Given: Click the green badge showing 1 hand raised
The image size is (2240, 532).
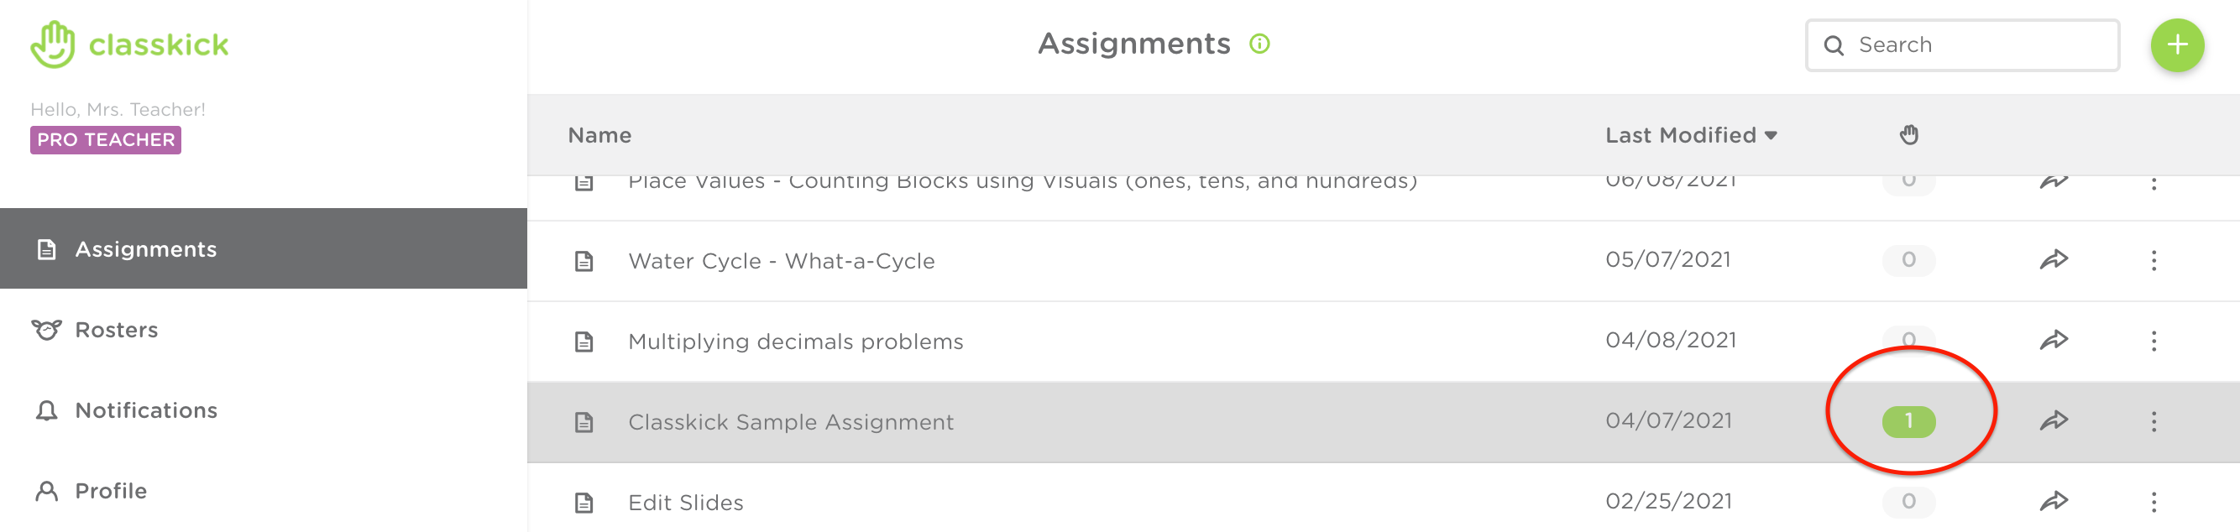Looking at the screenshot, I should point(1908,421).
